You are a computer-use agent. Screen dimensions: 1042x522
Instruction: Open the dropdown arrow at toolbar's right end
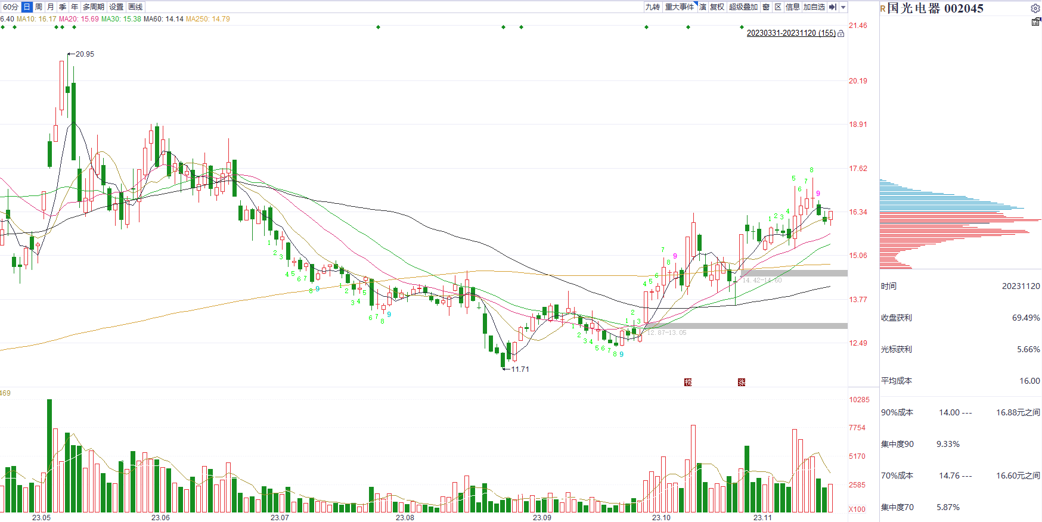(x=843, y=7)
